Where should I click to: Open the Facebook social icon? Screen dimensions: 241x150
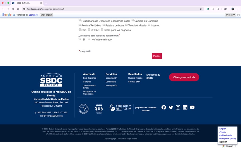(164, 107)
